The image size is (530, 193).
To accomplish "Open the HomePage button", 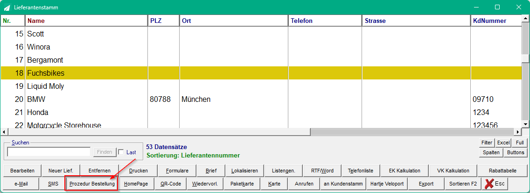I will coord(136,184).
